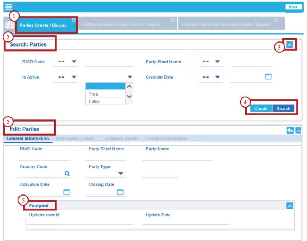Collapse the Footprint section
Screen dimensions: 307x241
tap(289, 206)
